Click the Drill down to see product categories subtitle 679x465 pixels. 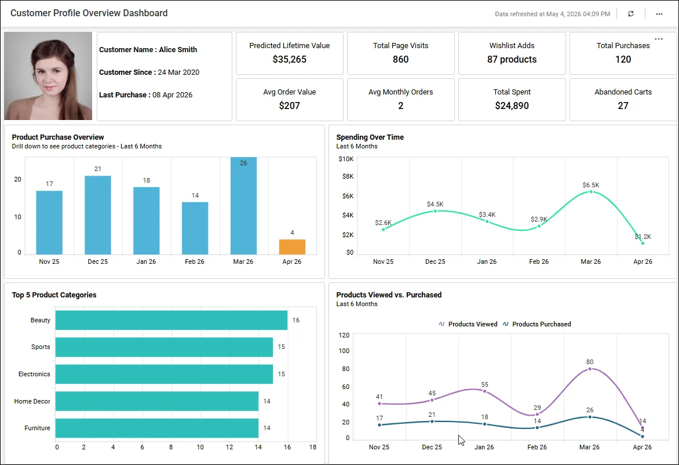86,147
